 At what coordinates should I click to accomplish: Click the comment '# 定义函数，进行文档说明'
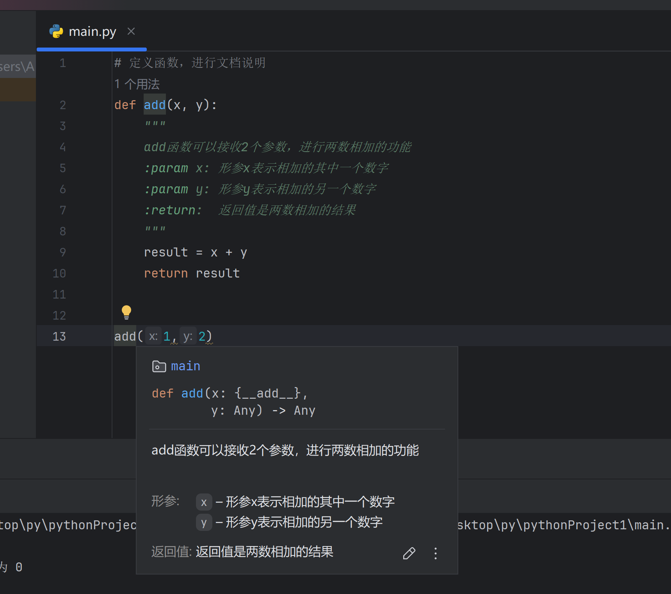190,62
